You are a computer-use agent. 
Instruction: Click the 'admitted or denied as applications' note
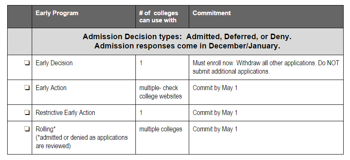coord(82,142)
